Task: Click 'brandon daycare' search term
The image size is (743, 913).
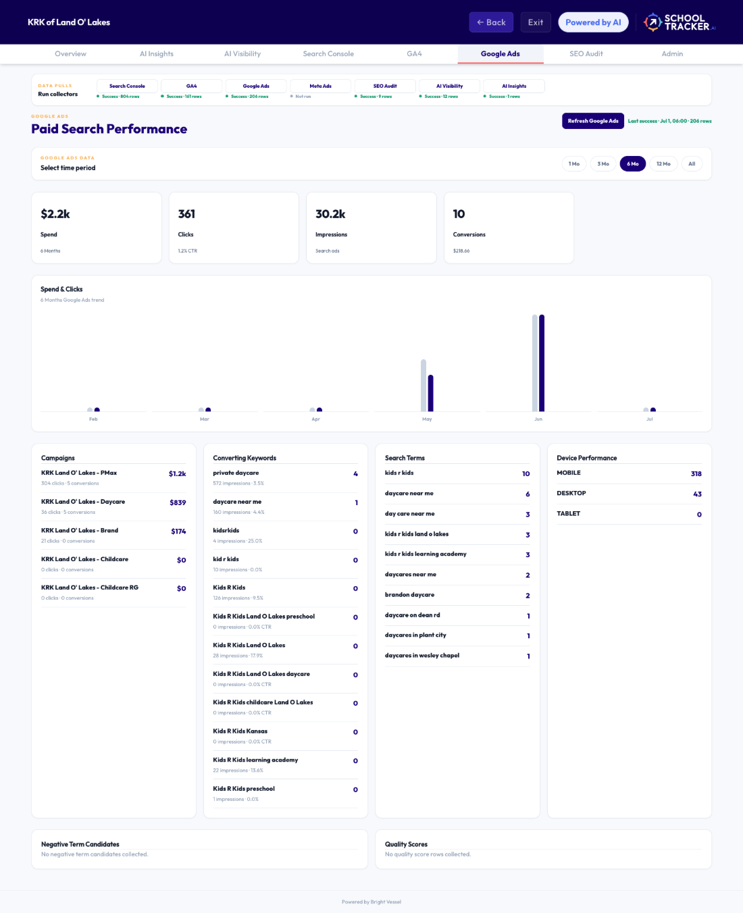Action: click(457, 595)
